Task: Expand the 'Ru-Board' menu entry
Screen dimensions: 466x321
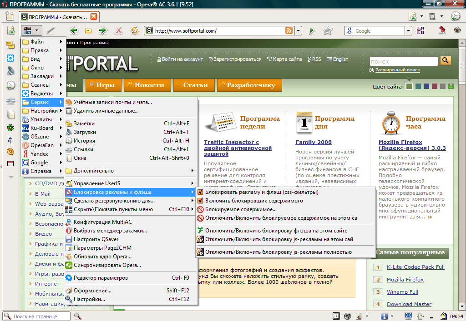Action: [42, 128]
